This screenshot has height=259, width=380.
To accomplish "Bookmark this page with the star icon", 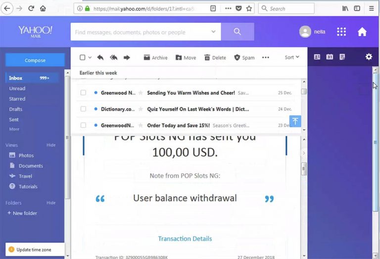I will 249,8.
